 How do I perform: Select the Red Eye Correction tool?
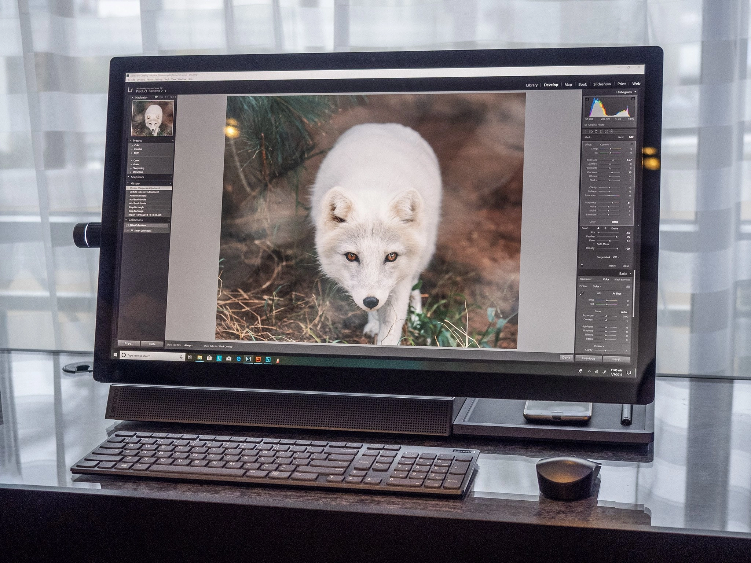tap(596, 132)
